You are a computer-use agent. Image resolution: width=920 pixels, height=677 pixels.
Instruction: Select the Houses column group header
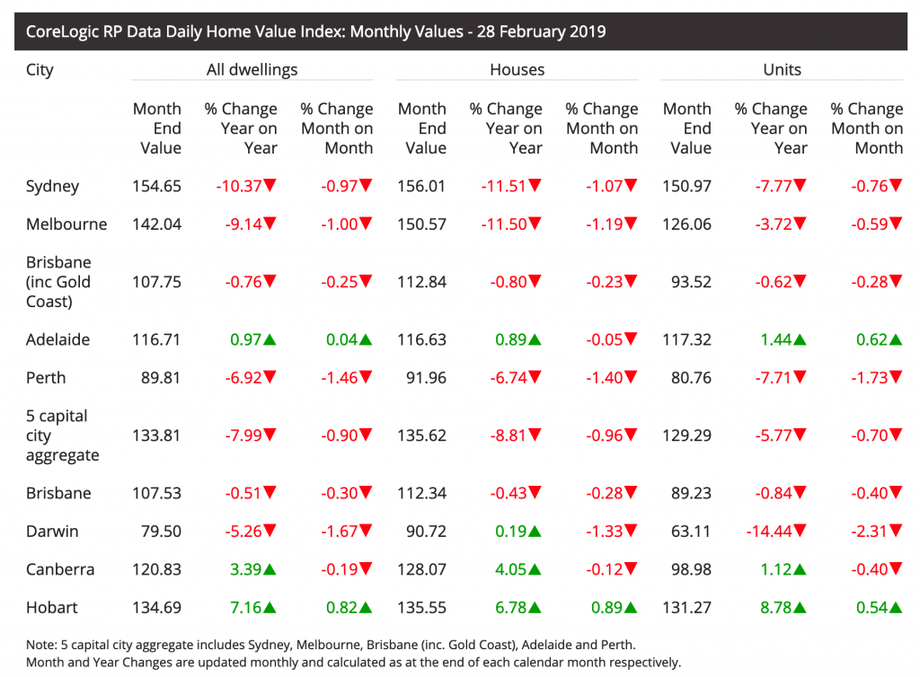click(517, 69)
